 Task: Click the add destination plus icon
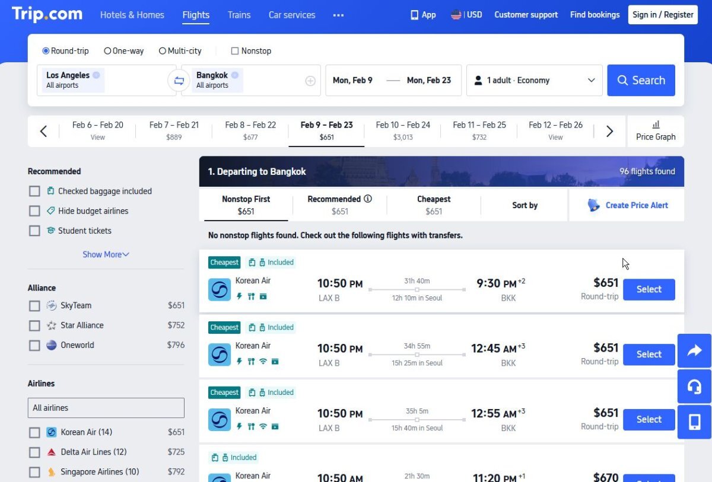point(310,81)
